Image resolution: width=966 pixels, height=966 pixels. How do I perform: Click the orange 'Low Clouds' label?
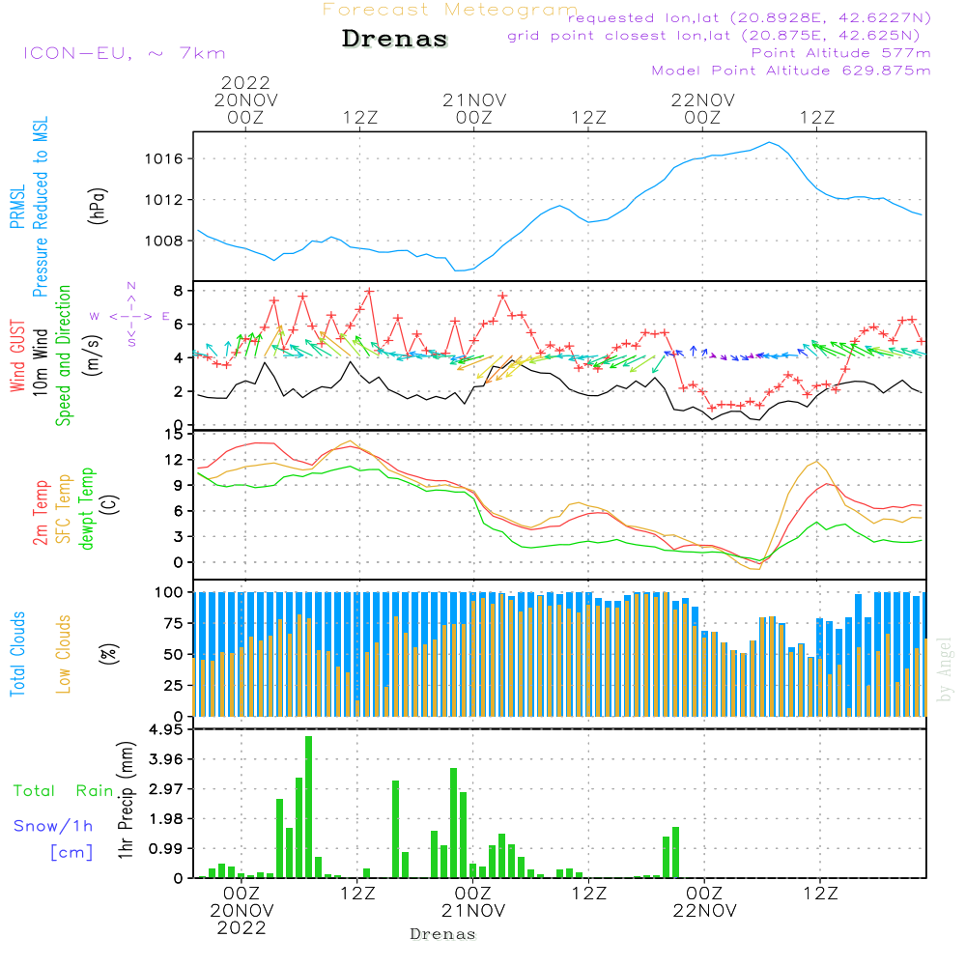pyautogui.click(x=64, y=654)
